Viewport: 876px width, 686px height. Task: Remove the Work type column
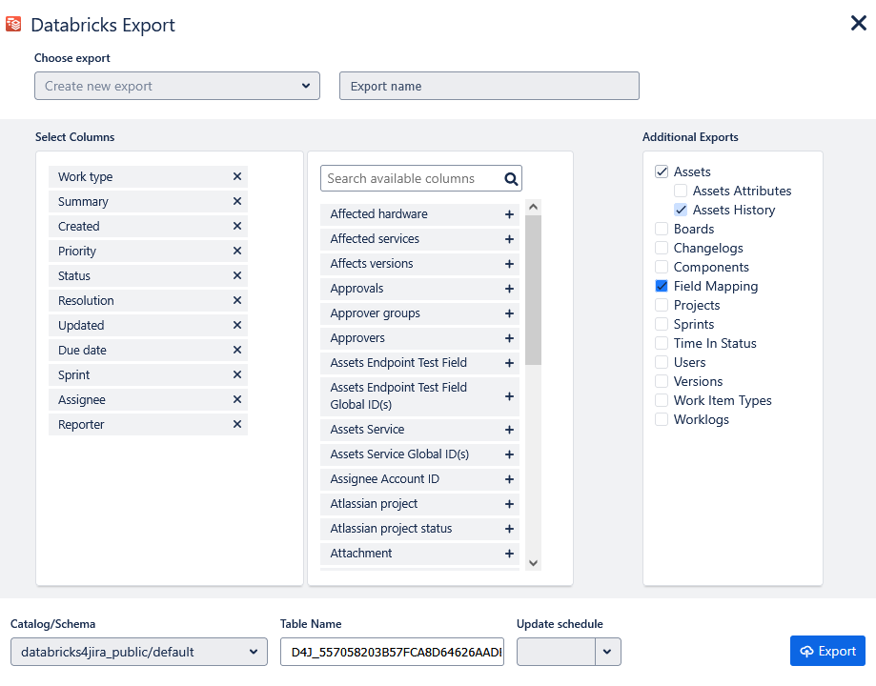pyautogui.click(x=237, y=177)
